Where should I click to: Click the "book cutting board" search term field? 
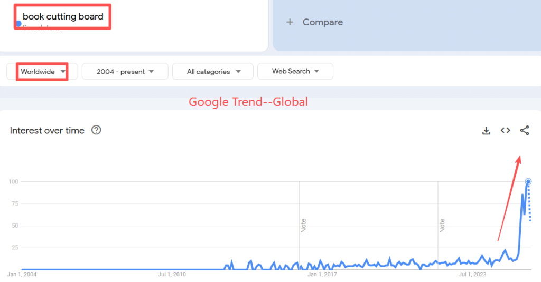coord(63,17)
